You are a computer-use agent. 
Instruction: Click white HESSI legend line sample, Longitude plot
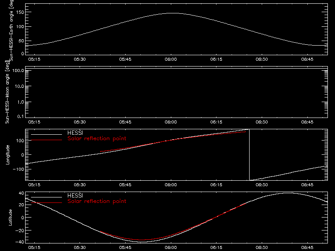[x=46, y=134]
